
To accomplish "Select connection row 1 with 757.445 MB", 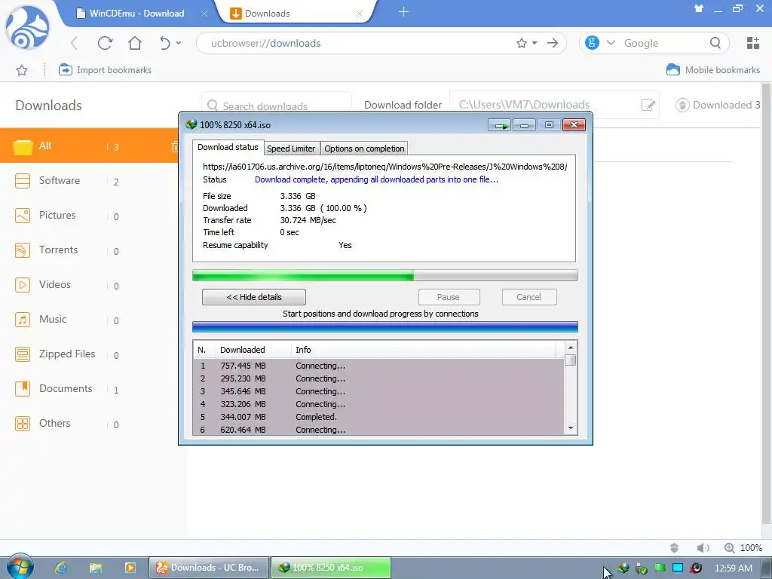I will point(378,366).
